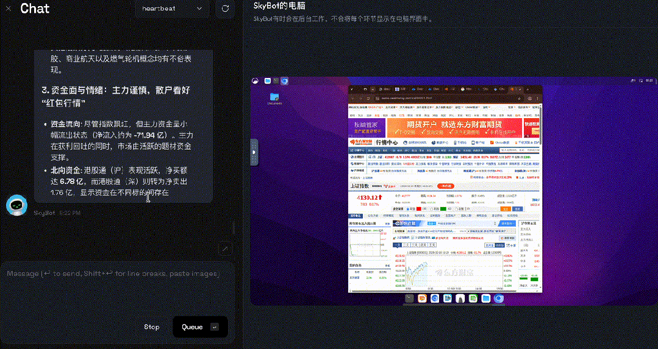Viewport: 658px width, 349px height.
Task: Open the terminal in the remote dock
Action: (410, 298)
